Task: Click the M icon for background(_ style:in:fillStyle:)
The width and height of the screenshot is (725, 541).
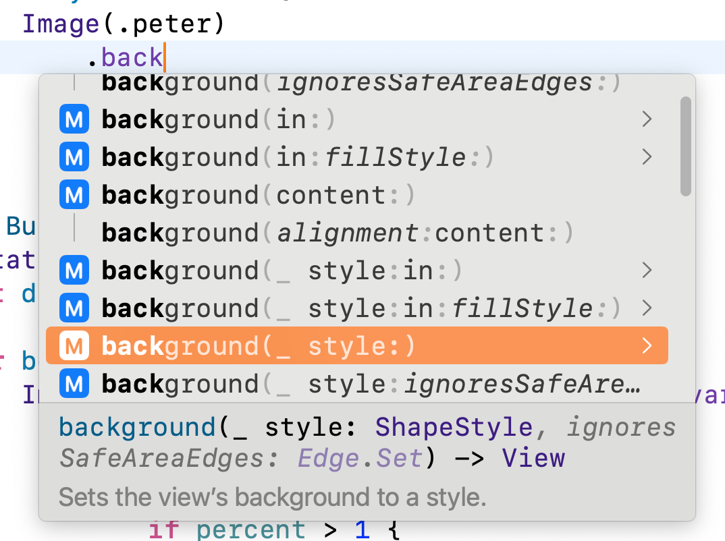Action: point(74,308)
